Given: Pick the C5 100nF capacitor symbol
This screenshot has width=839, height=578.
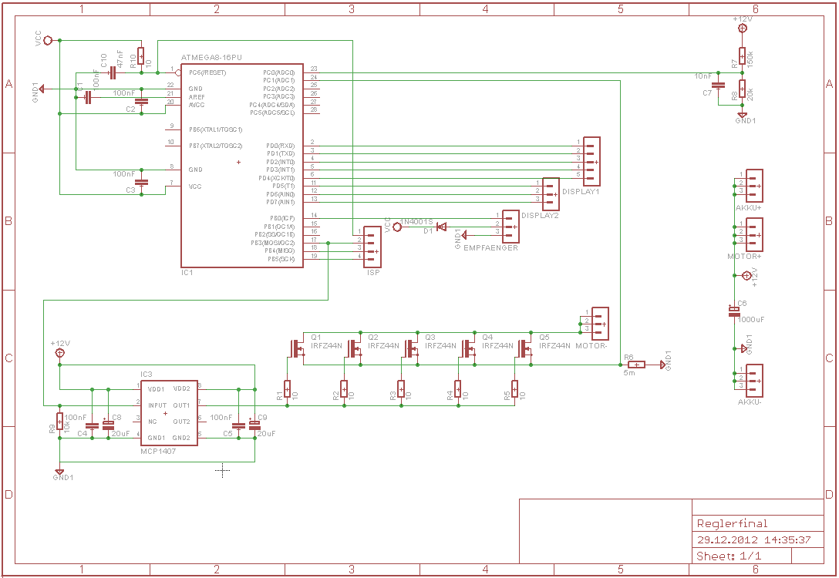Looking at the screenshot, I should (238, 426).
